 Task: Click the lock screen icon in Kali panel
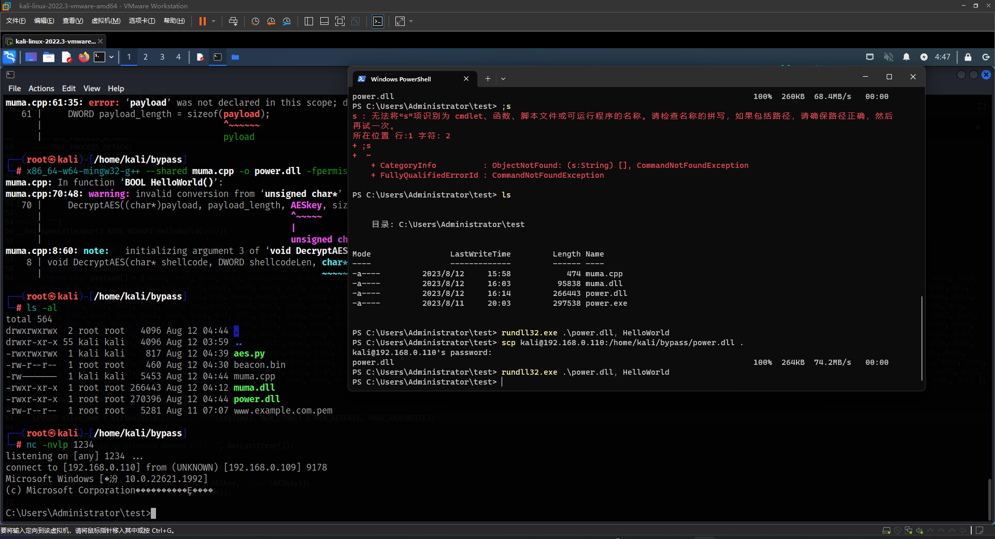pos(968,57)
